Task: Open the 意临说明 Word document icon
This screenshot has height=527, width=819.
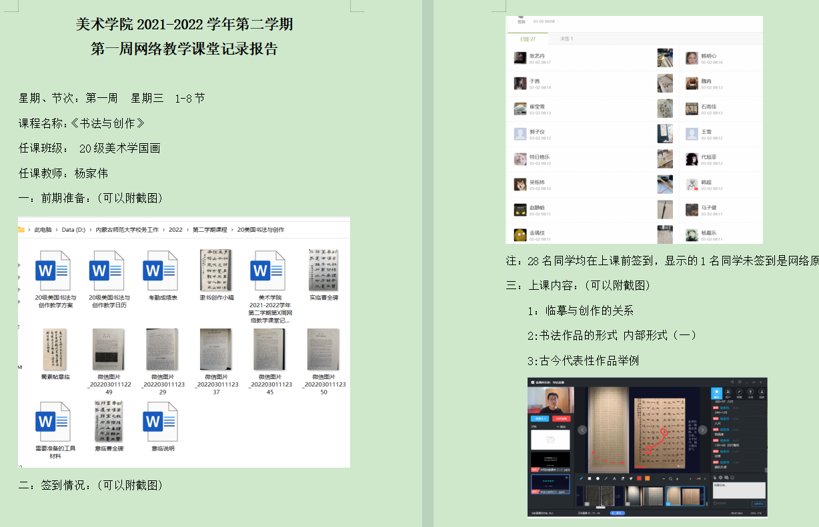Action: coord(153,422)
